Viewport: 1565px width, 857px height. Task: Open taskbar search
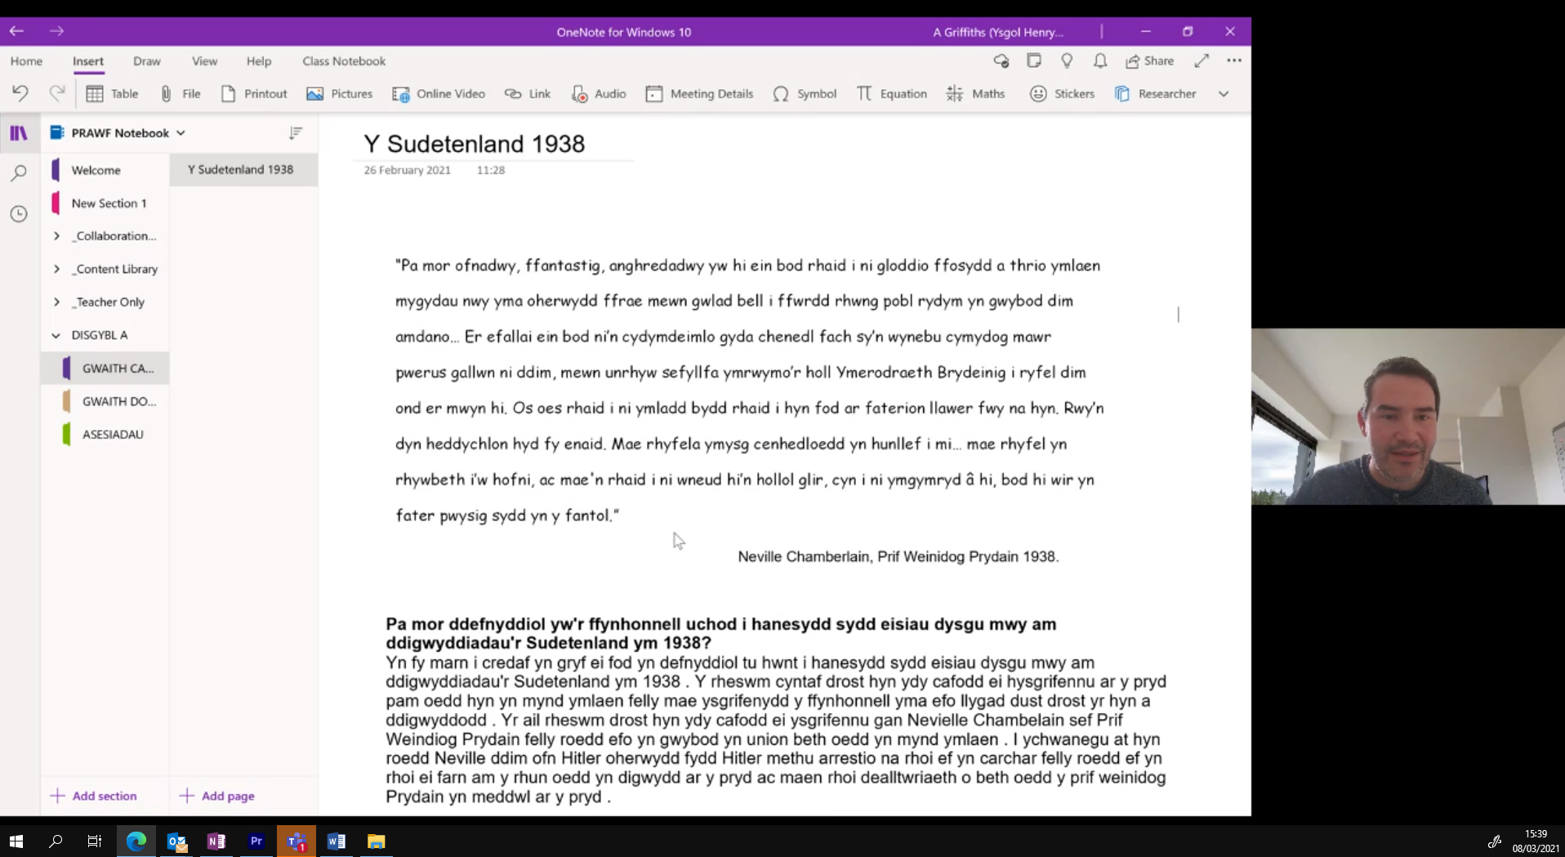click(56, 841)
